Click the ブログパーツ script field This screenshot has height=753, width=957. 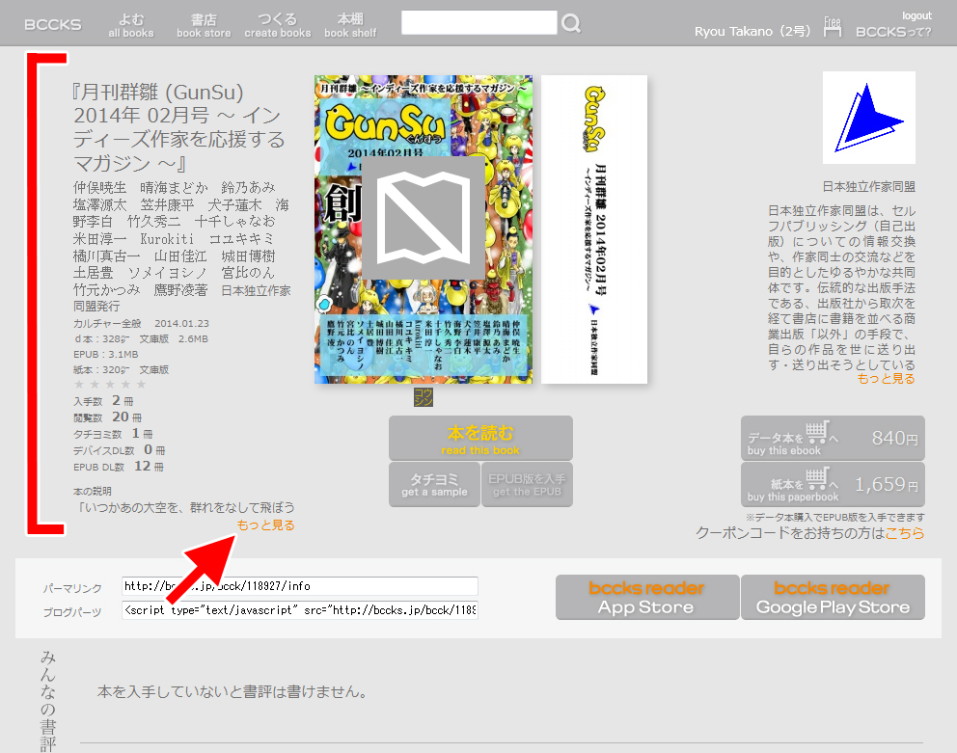300,610
